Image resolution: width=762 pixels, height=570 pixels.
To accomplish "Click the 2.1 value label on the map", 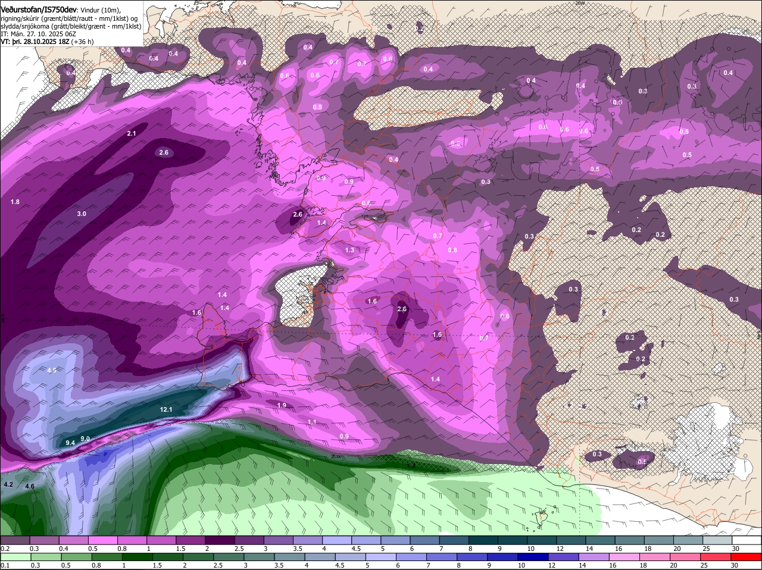I will [132, 133].
